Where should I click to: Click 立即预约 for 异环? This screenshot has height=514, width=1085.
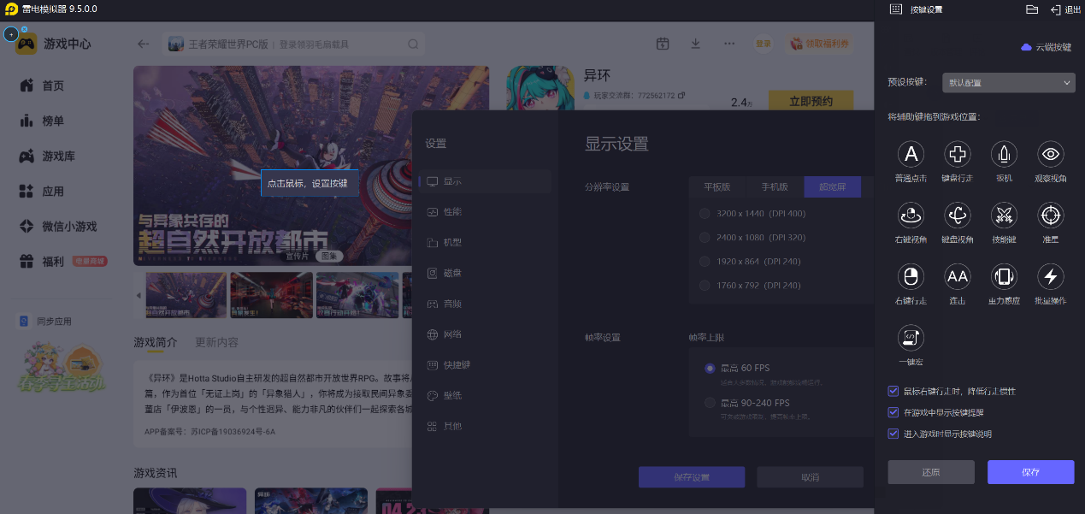coord(811,101)
